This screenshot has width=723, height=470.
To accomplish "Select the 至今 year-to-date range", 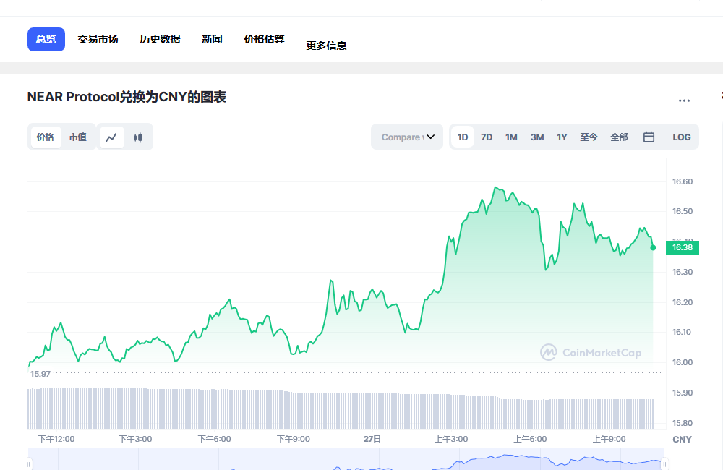I will [589, 137].
